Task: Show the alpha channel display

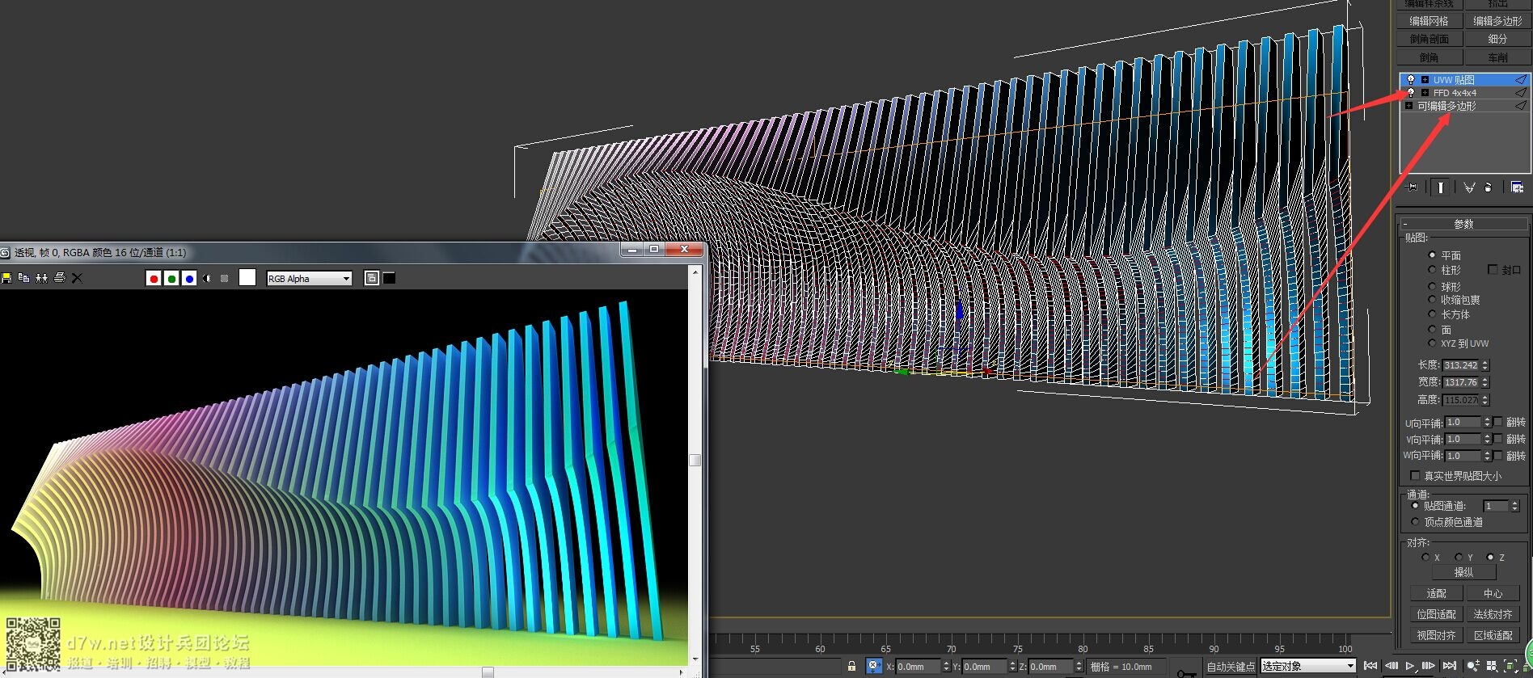Action: click(x=207, y=278)
